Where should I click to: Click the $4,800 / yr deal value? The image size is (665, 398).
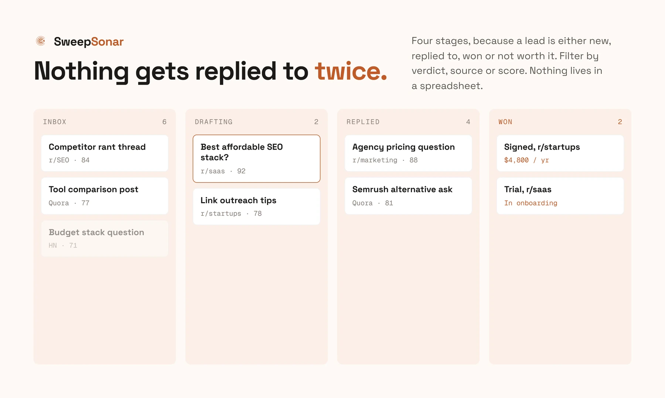[526, 160]
